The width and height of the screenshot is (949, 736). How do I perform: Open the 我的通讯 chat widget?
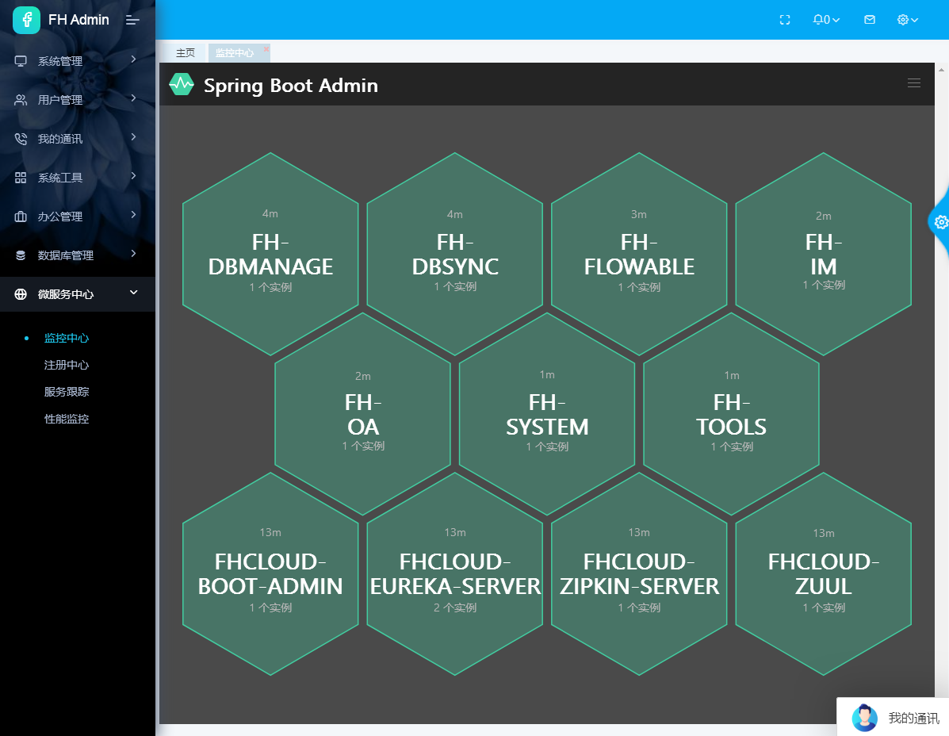click(x=893, y=717)
